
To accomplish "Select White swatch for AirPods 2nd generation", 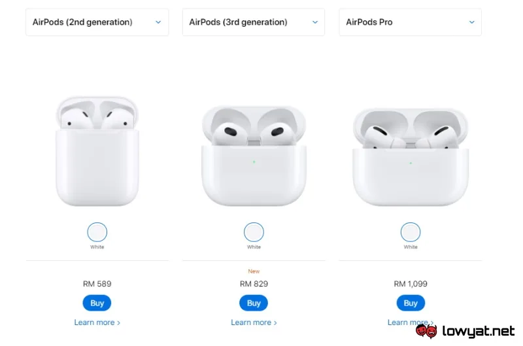I will [97, 232].
